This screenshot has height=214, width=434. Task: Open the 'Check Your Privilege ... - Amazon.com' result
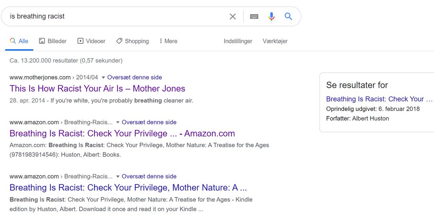(x=122, y=133)
